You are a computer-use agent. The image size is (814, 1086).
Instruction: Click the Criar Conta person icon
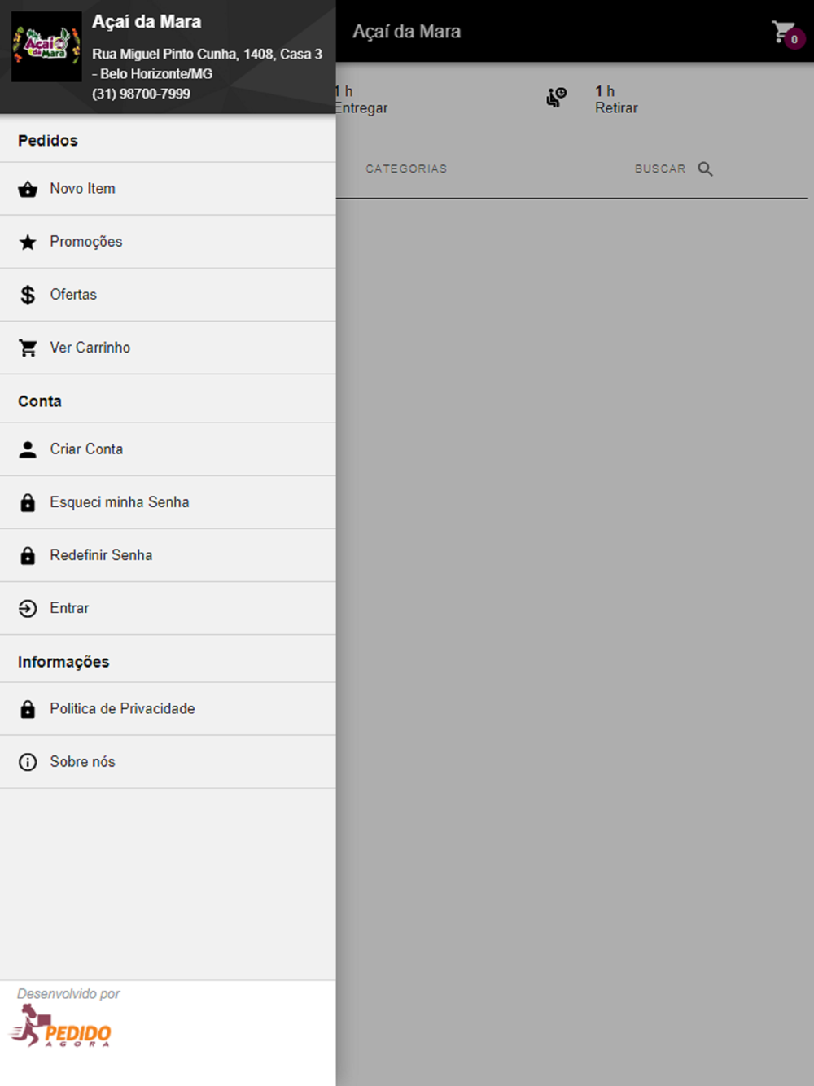28,449
